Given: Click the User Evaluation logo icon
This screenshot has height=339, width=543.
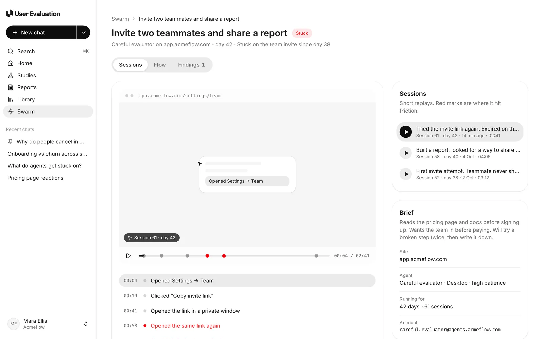Looking at the screenshot, I should click(x=10, y=14).
